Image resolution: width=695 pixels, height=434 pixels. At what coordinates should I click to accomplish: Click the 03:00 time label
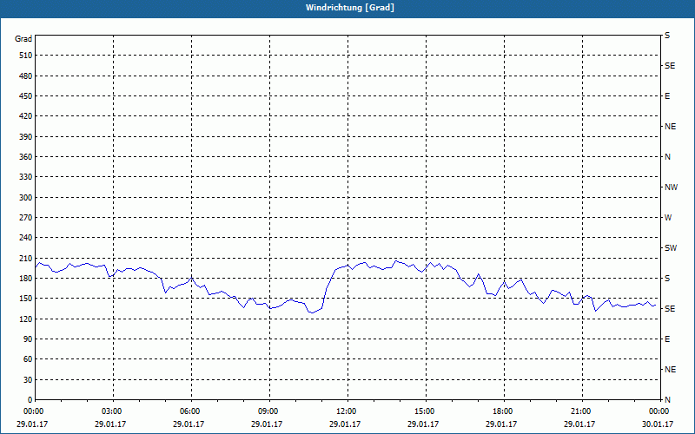[x=113, y=411]
